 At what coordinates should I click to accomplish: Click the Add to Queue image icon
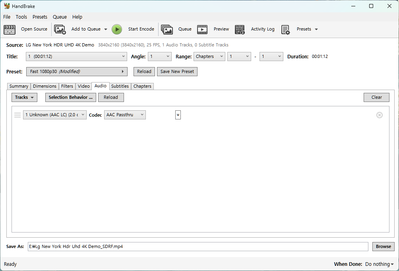(60, 29)
